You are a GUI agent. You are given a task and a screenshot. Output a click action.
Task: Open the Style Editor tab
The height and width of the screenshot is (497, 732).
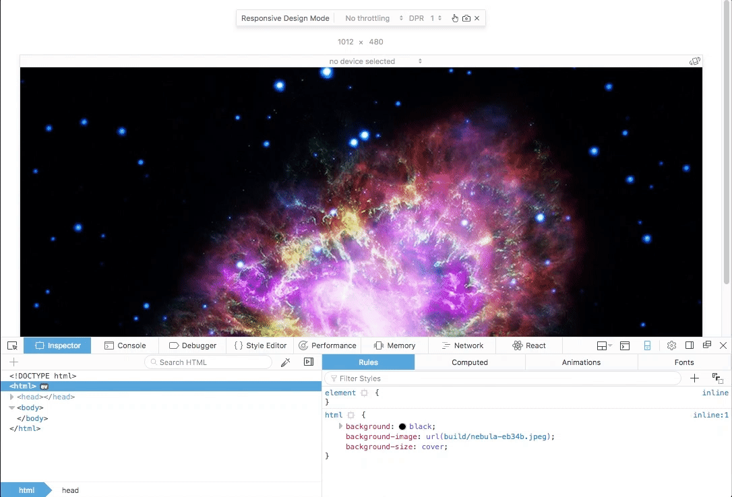coord(260,345)
